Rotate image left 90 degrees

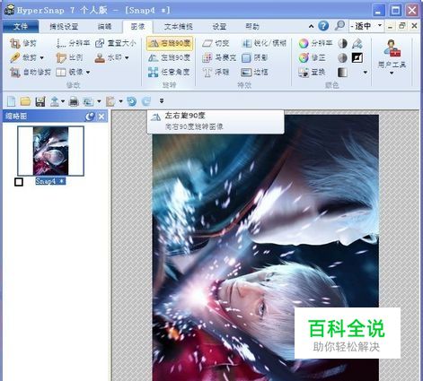click(170, 57)
